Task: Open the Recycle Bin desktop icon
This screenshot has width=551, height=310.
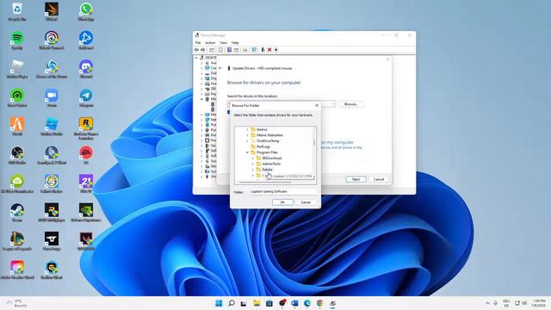Action: point(17,11)
